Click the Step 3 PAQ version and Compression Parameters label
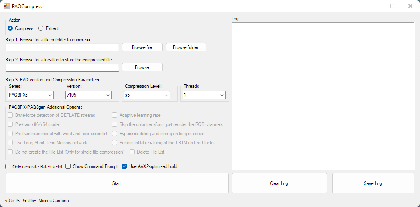Screen dimensions: 420x207 (52, 80)
